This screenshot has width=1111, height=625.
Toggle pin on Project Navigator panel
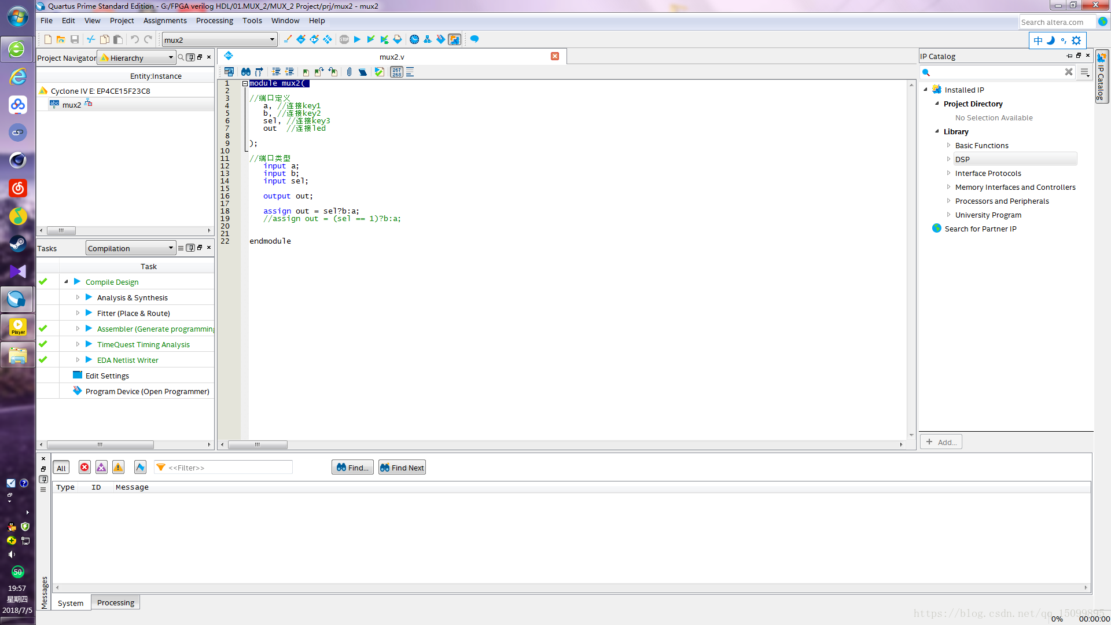click(190, 57)
